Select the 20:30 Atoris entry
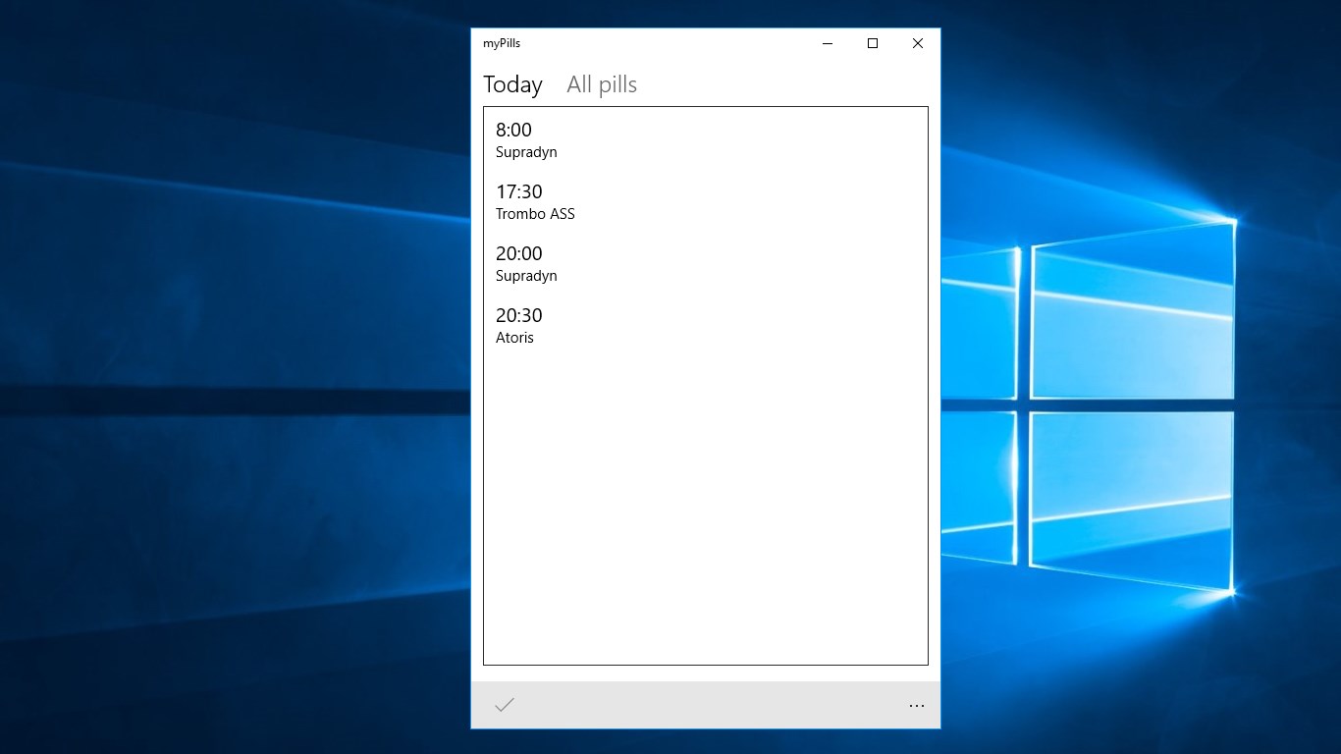 coord(518,325)
